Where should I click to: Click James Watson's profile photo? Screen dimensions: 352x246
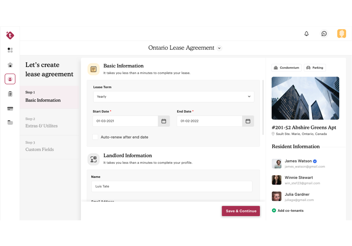(x=277, y=164)
